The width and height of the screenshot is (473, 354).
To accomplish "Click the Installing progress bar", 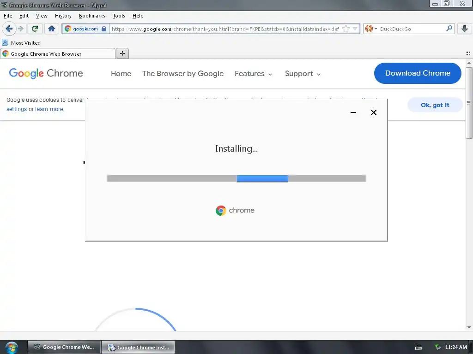I will click(x=236, y=178).
